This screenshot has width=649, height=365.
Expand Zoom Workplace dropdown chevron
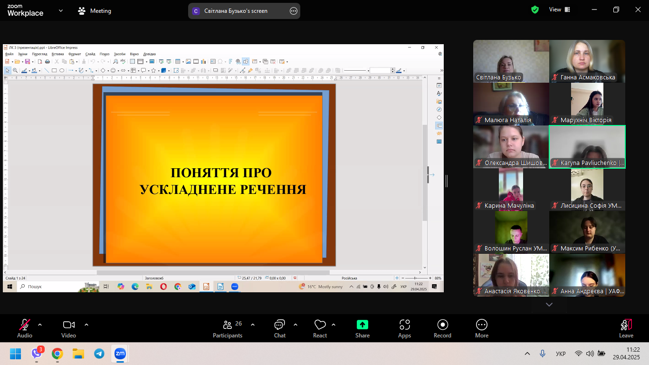(x=60, y=10)
